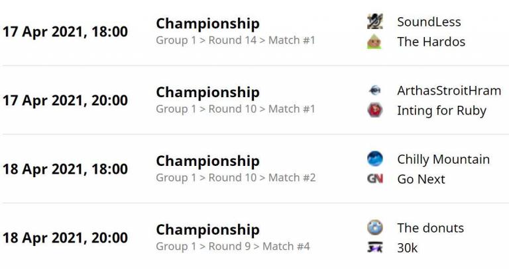The height and width of the screenshot is (269, 509).
Task: Click the SoundLess team logo icon
Action: 375,22
